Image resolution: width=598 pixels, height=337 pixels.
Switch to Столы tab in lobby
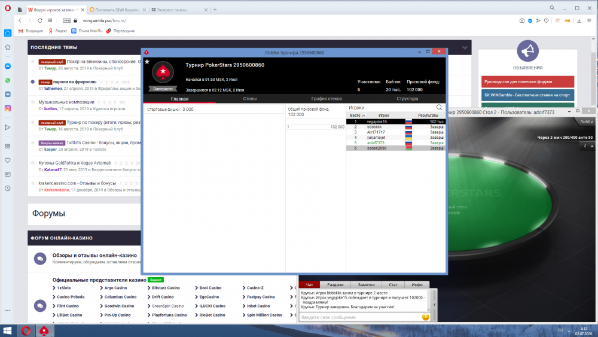[250, 99]
